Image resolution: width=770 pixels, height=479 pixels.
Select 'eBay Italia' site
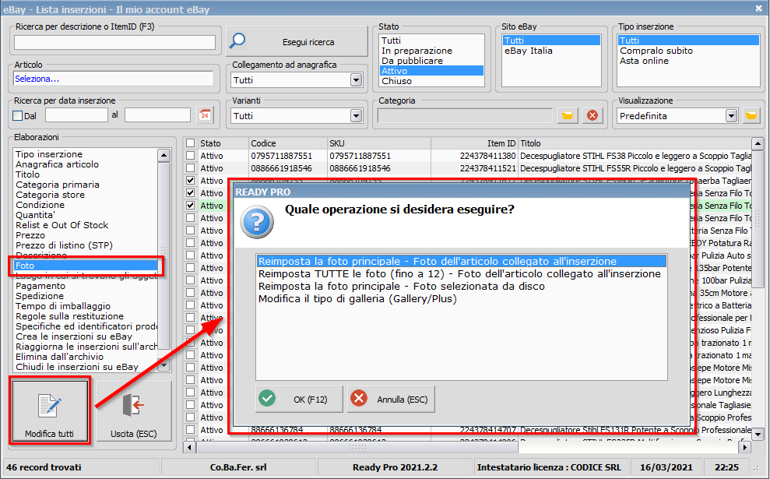(x=551, y=51)
